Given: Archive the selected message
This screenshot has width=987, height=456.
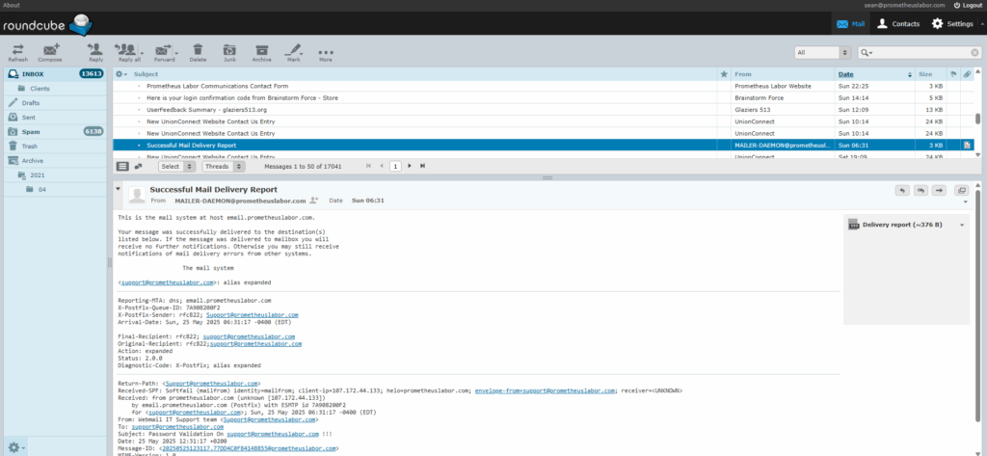Looking at the screenshot, I should (262, 53).
